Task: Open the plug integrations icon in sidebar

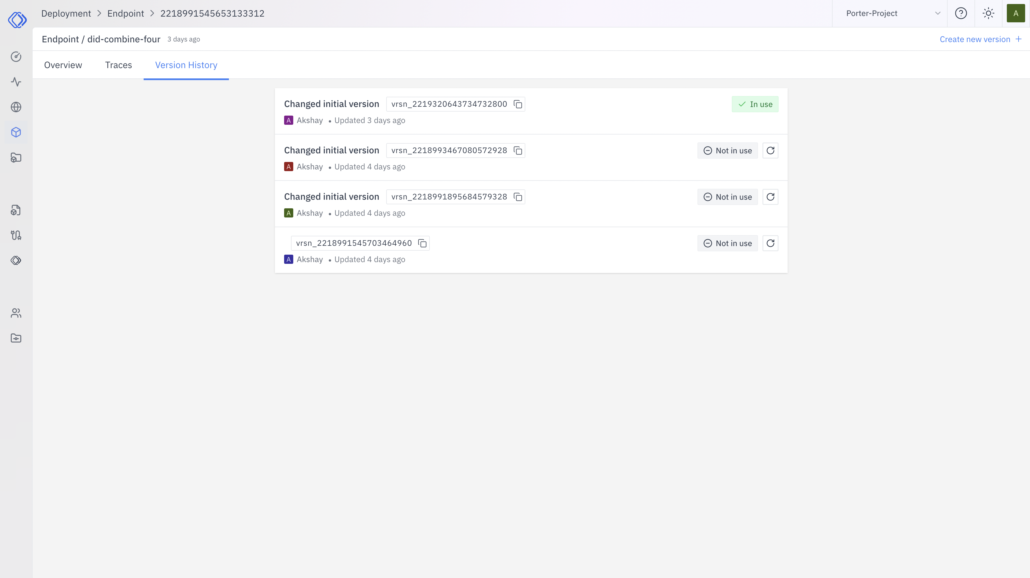Action: pos(16,235)
